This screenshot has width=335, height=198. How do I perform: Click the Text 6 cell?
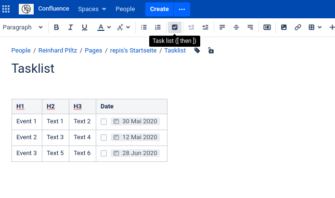82,154
